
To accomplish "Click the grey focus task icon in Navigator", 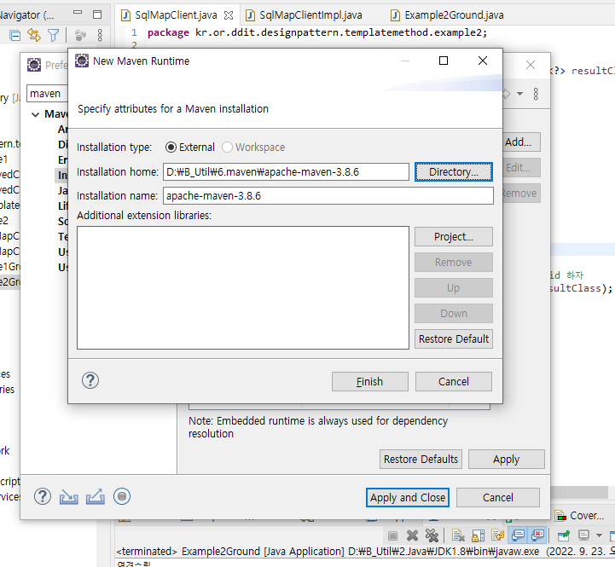I will pos(80,36).
